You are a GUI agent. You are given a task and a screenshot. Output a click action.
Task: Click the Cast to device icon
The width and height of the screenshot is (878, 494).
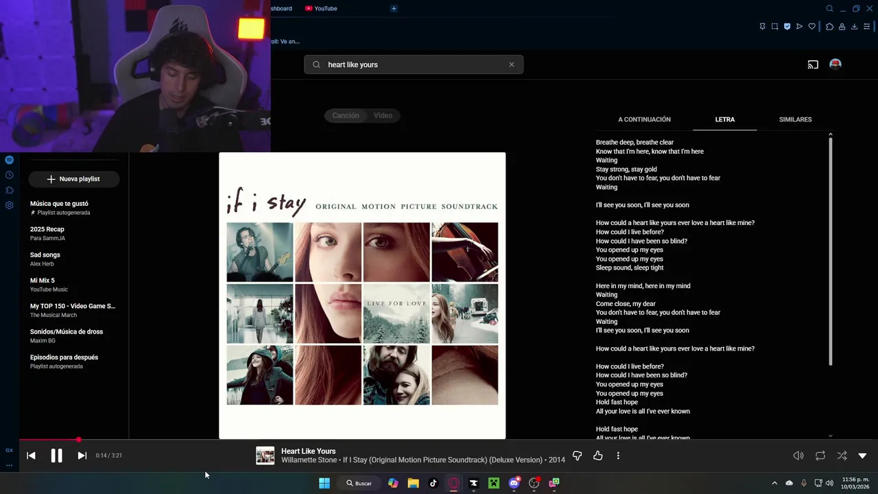[813, 64]
